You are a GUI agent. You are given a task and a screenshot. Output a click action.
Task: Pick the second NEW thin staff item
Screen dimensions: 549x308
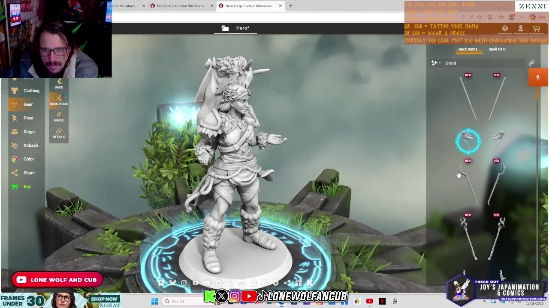(x=497, y=98)
